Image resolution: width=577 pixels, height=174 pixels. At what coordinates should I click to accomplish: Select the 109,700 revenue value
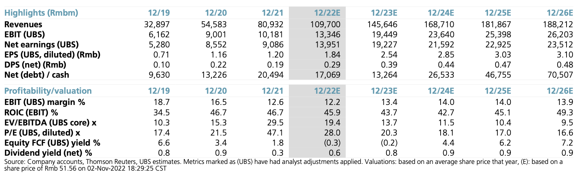tap(325, 25)
